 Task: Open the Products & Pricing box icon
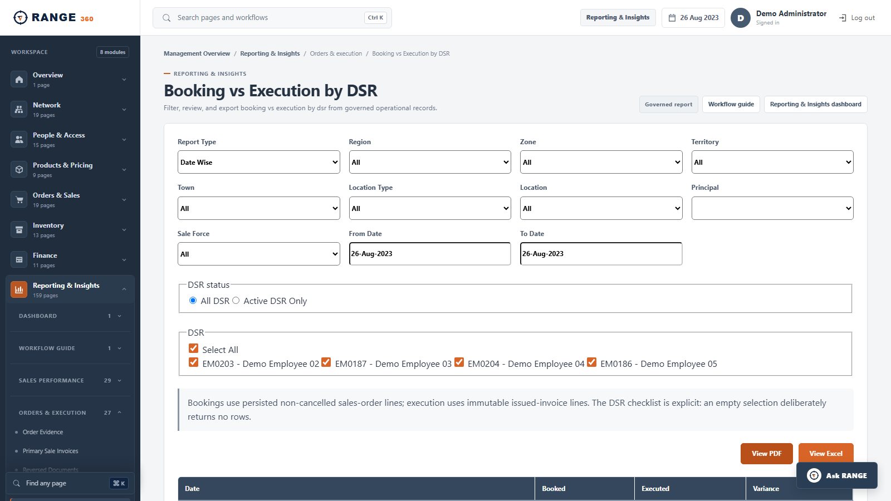point(19,169)
